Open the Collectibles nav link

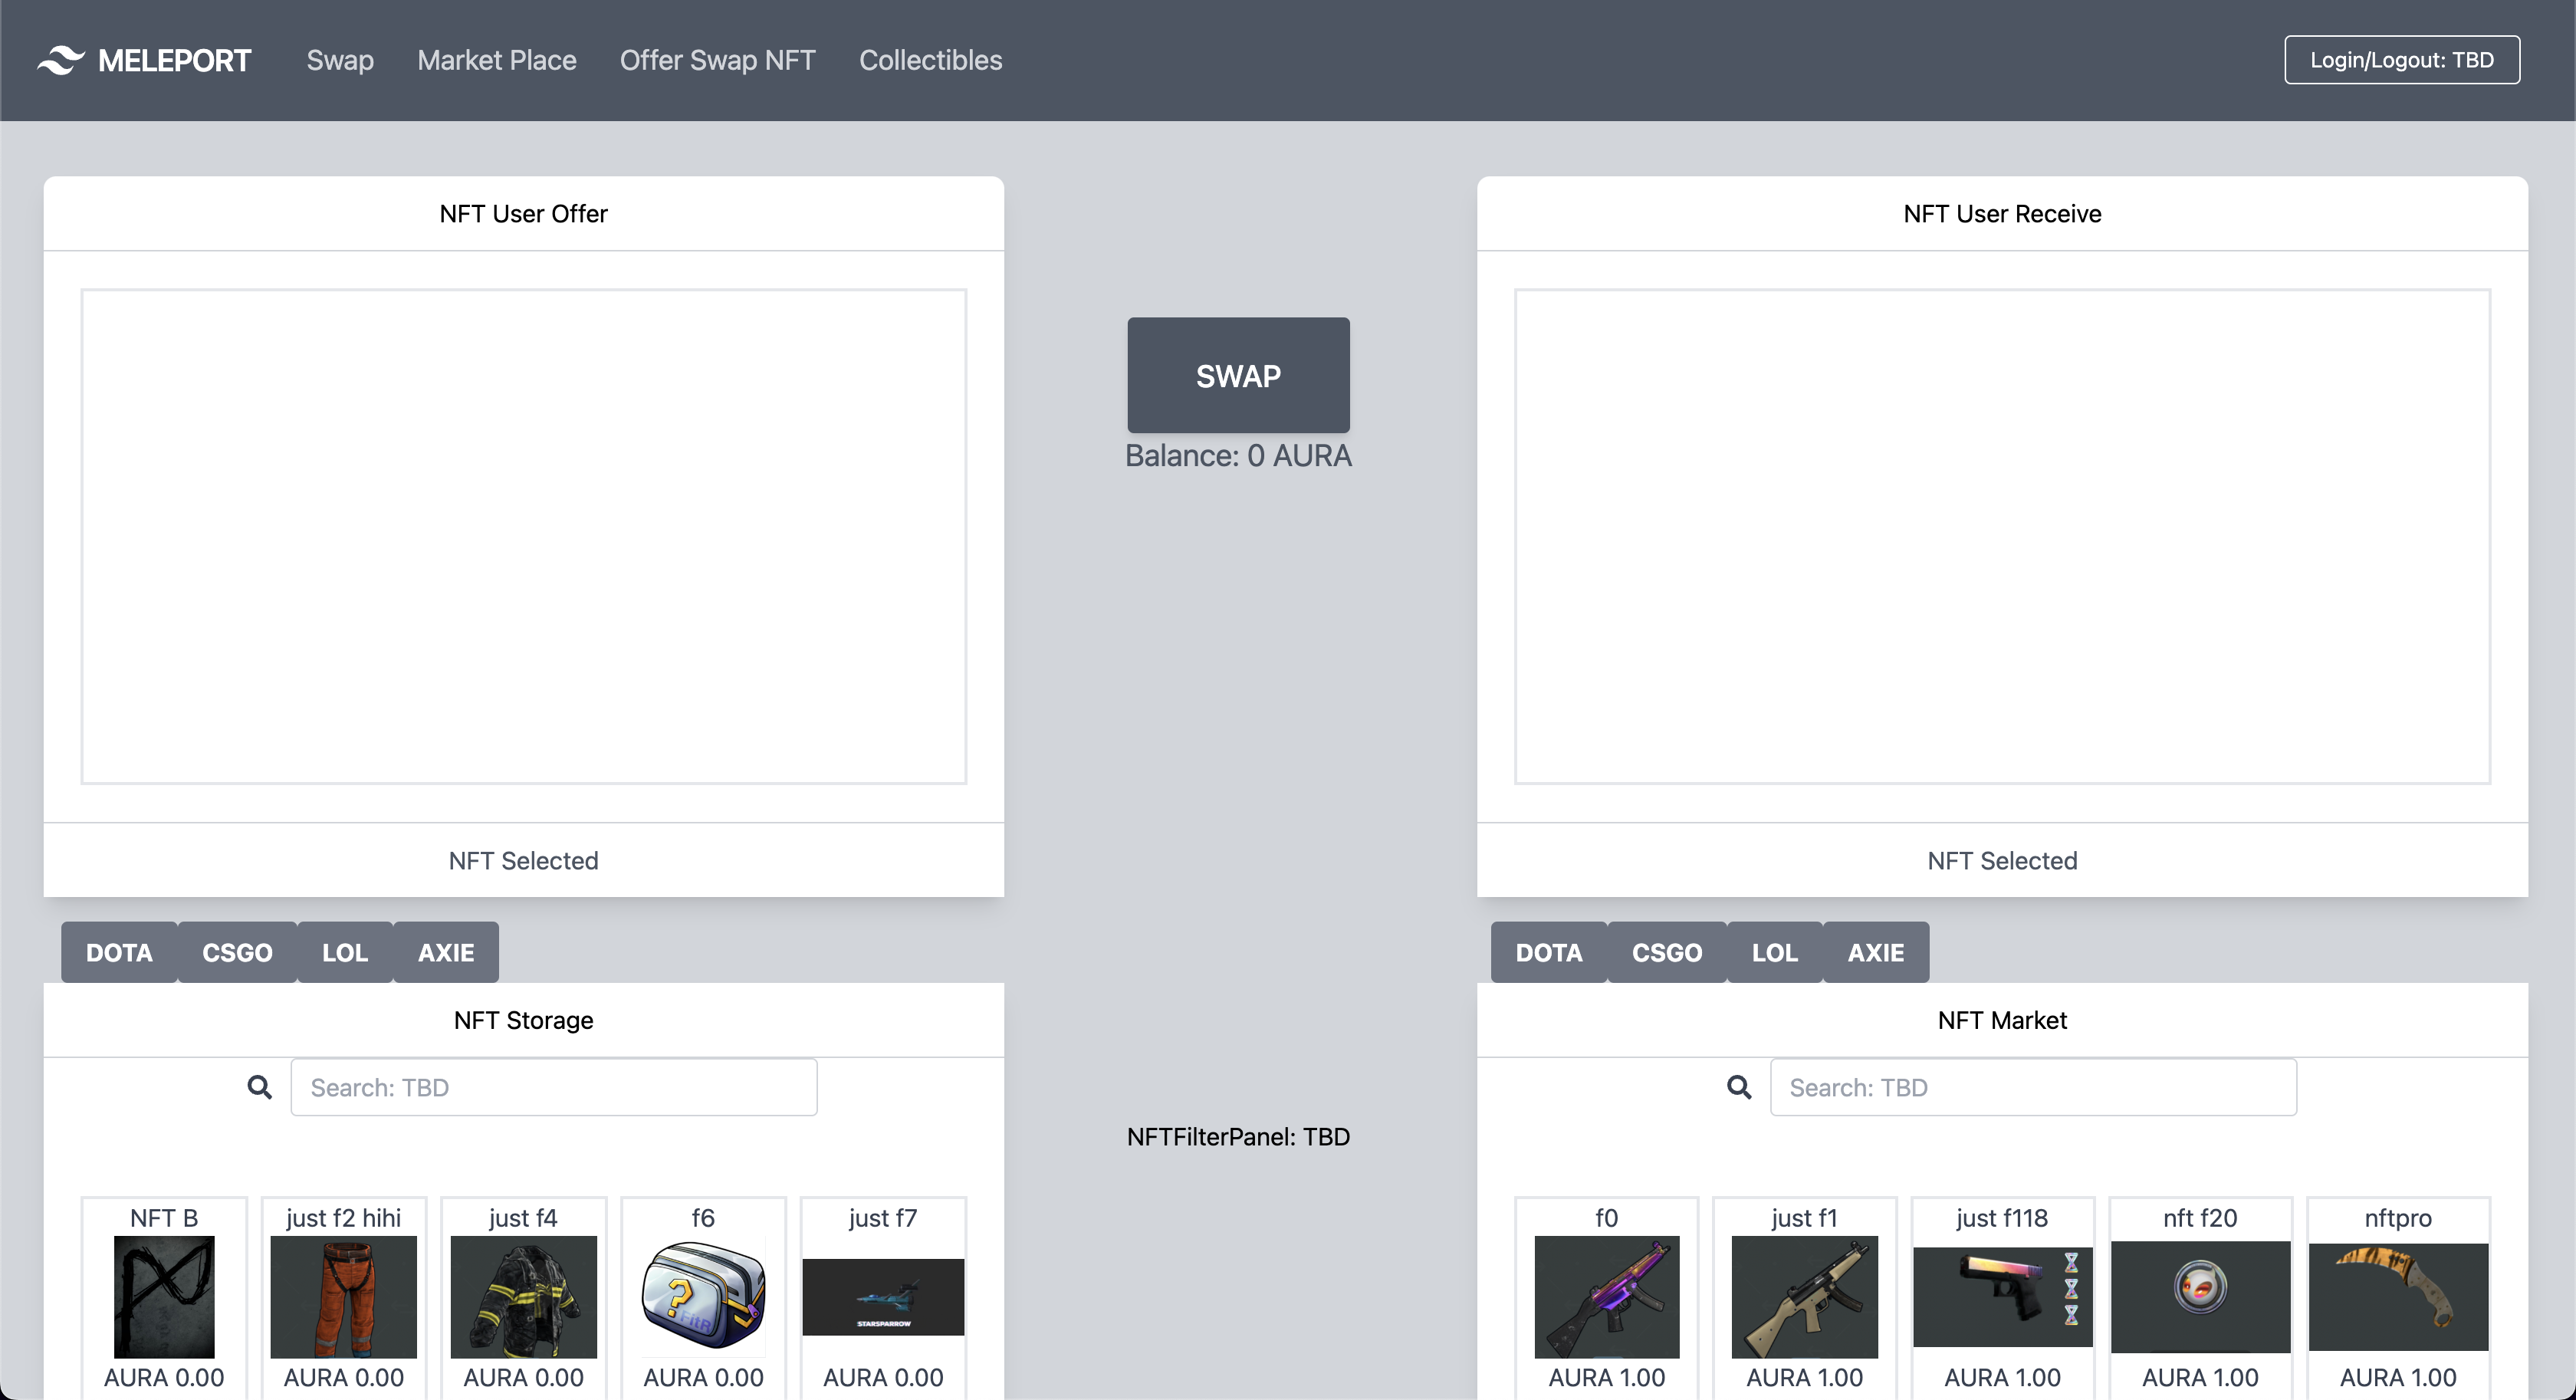tap(930, 60)
